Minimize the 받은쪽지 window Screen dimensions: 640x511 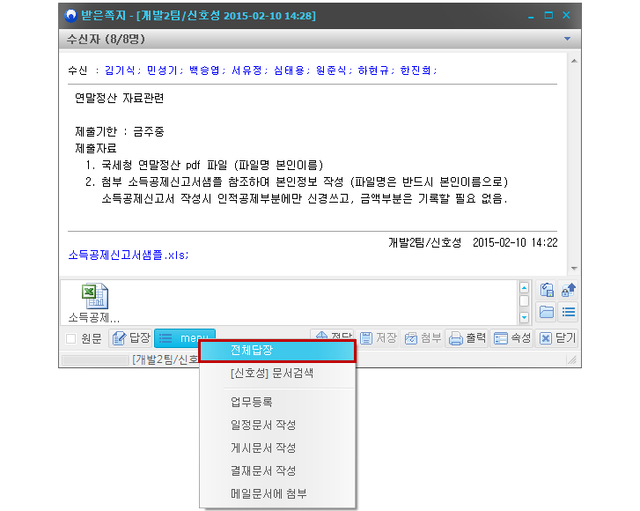coord(531,16)
